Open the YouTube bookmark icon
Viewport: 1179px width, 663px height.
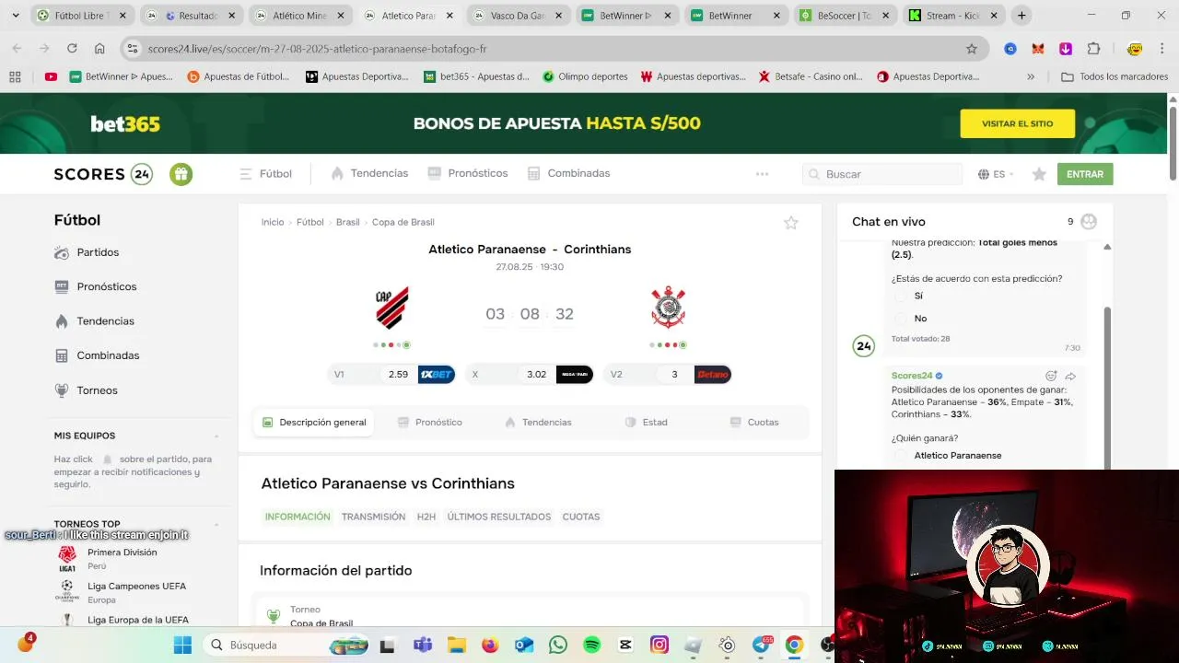tap(51, 76)
